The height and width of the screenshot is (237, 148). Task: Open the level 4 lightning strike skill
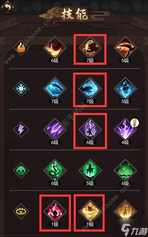(x=125, y=129)
